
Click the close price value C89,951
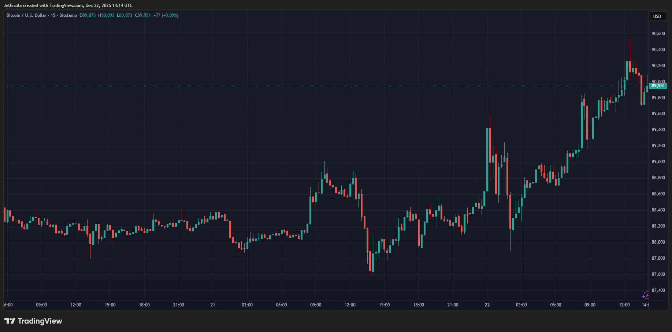point(143,15)
